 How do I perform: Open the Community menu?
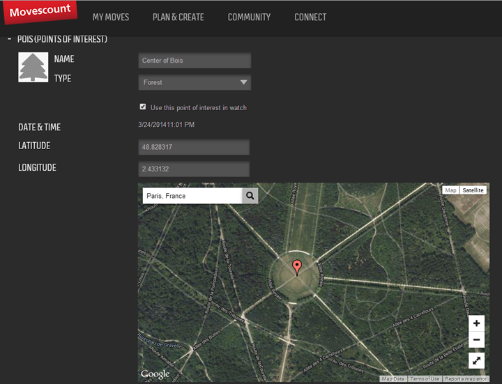[x=249, y=17]
